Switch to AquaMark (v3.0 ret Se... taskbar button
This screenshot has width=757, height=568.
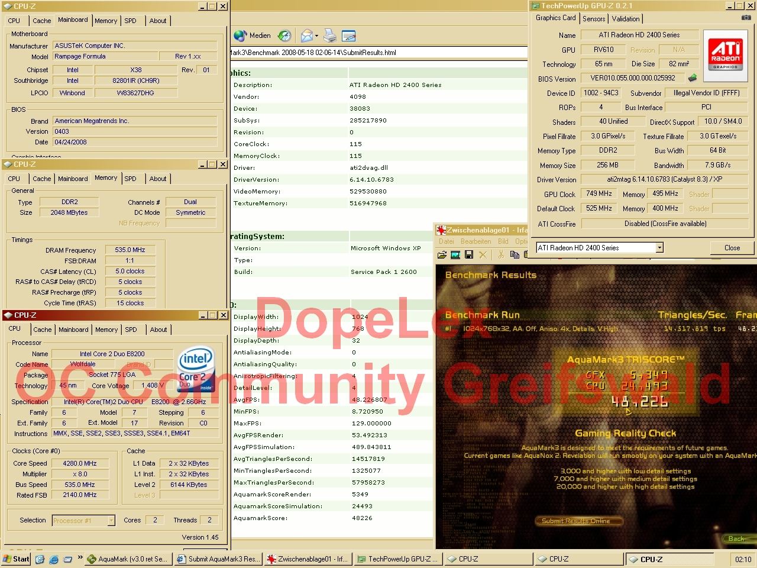coord(128,559)
